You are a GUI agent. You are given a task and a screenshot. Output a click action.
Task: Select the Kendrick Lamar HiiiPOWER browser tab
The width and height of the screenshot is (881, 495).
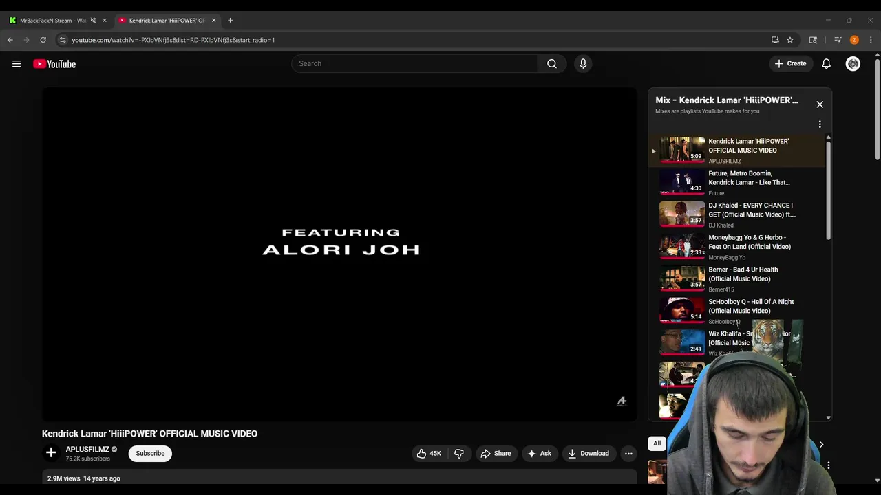click(x=167, y=21)
